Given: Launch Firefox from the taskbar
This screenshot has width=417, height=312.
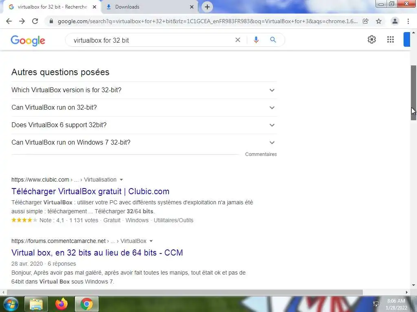Looking at the screenshot, I should tap(61, 304).
